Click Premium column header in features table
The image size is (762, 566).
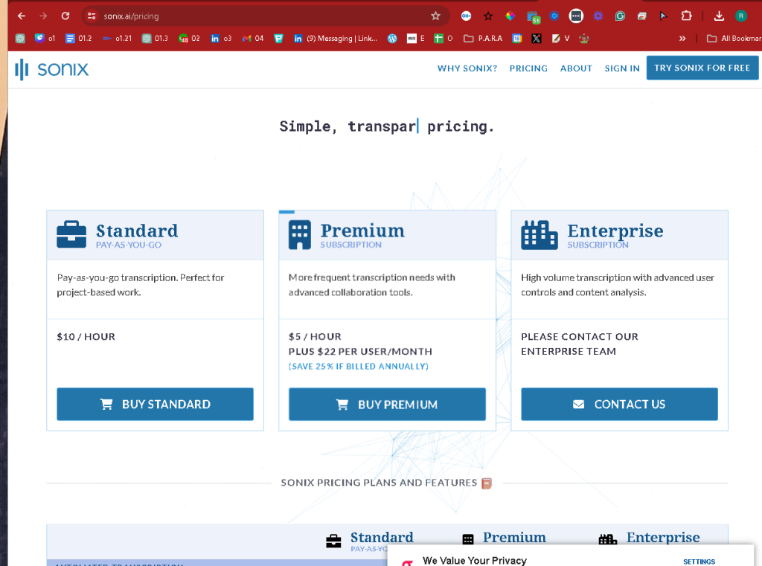(x=514, y=537)
